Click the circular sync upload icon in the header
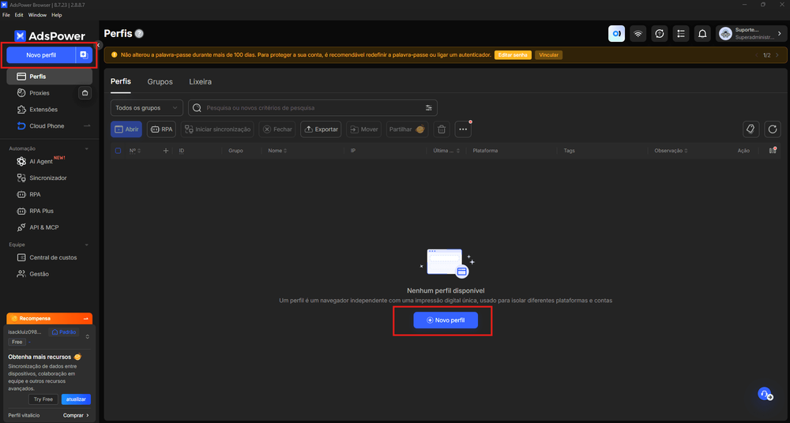Image resolution: width=790 pixels, height=423 pixels. point(660,34)
